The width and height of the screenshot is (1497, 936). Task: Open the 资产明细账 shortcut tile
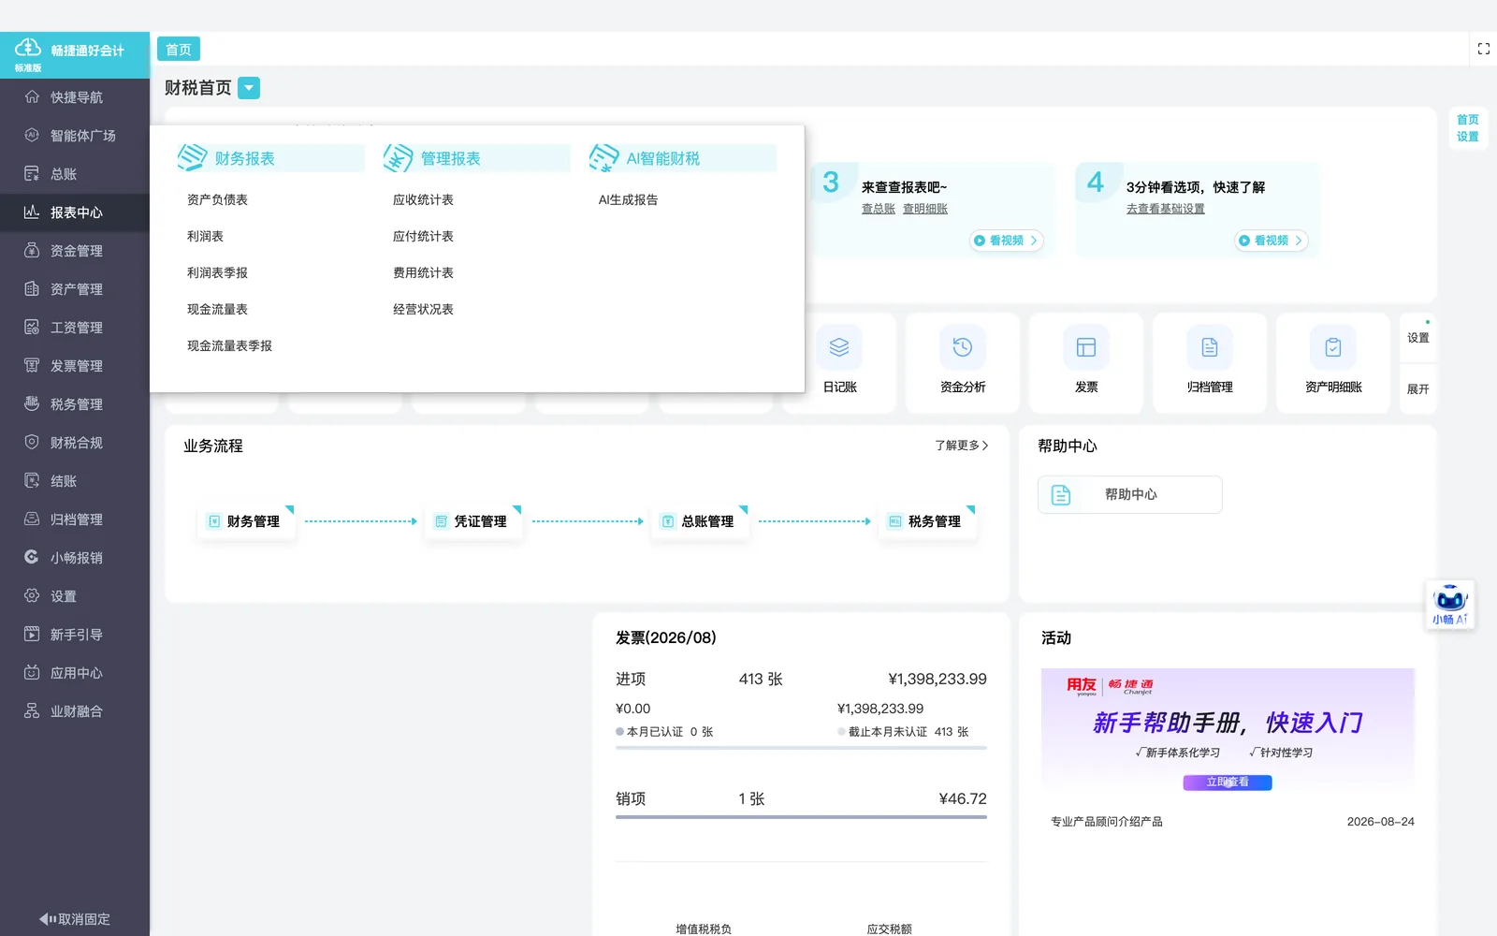point(1333,363)
